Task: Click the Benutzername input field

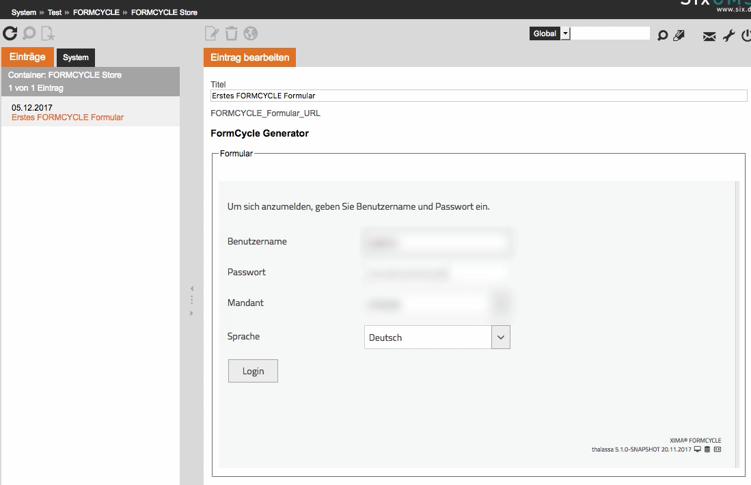Action: [x=437, y=242]
